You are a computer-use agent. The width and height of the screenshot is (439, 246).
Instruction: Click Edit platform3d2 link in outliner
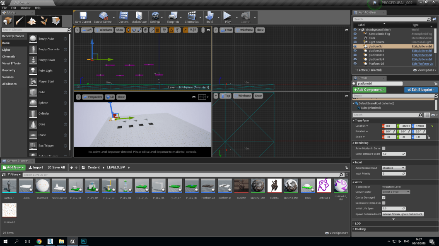pos(422,51)
